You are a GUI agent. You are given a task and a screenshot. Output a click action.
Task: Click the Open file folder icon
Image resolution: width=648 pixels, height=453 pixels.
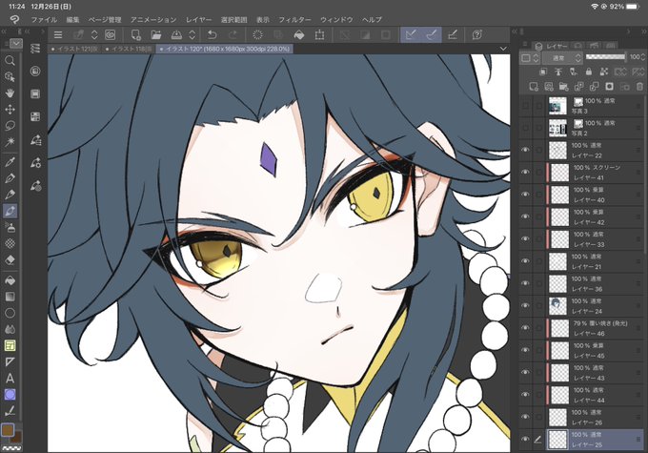156,34
